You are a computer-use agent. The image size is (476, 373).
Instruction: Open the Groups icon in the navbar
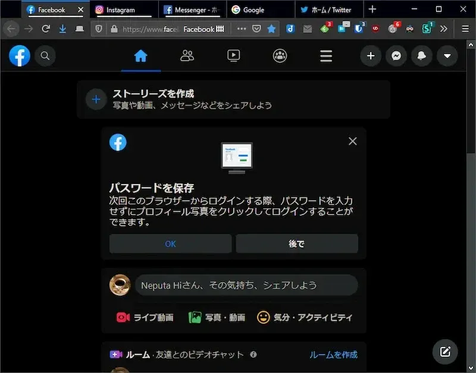click(280, 56)
